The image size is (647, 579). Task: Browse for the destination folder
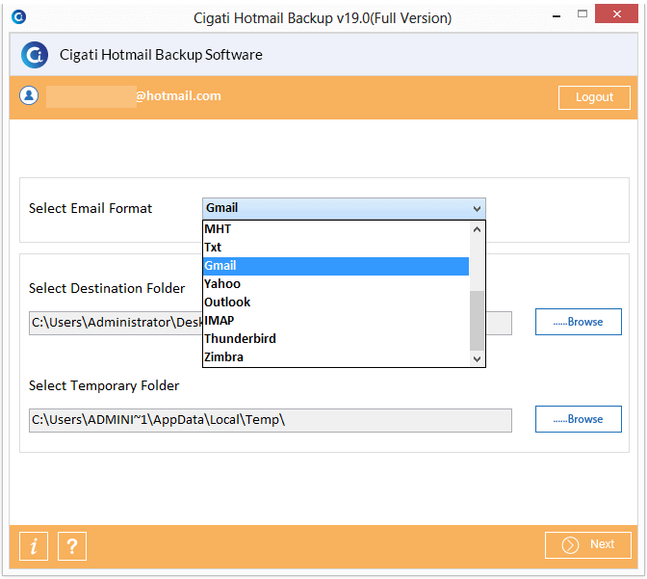578,322
